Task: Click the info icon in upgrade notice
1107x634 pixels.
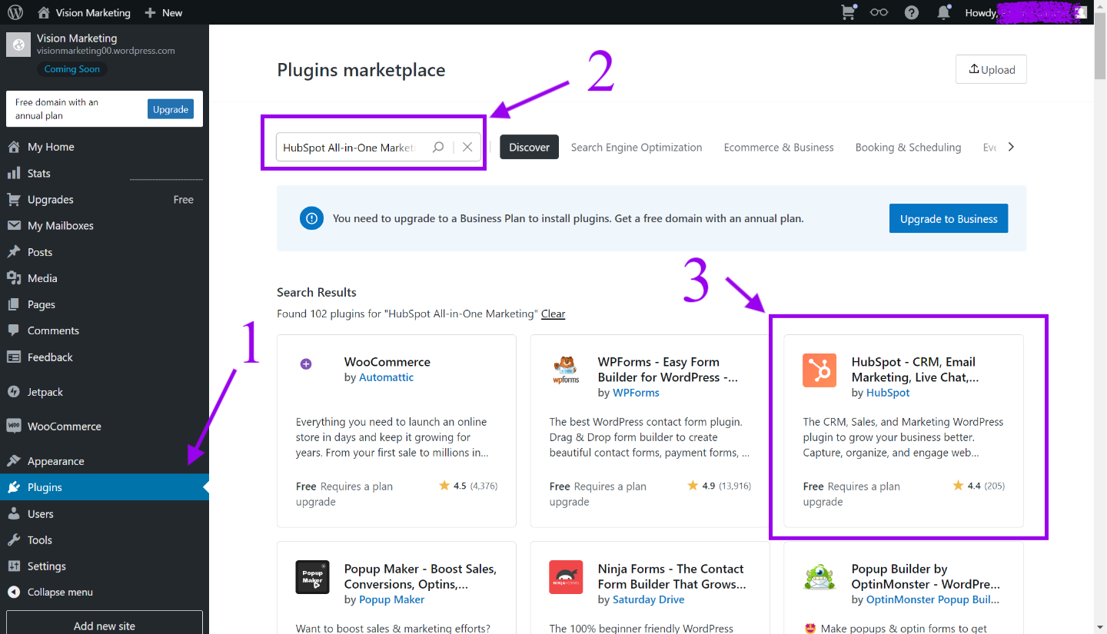Action: tap(311, 218)
